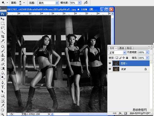
Task: Select the Rectangular Marquee tool
Action: 2,23
